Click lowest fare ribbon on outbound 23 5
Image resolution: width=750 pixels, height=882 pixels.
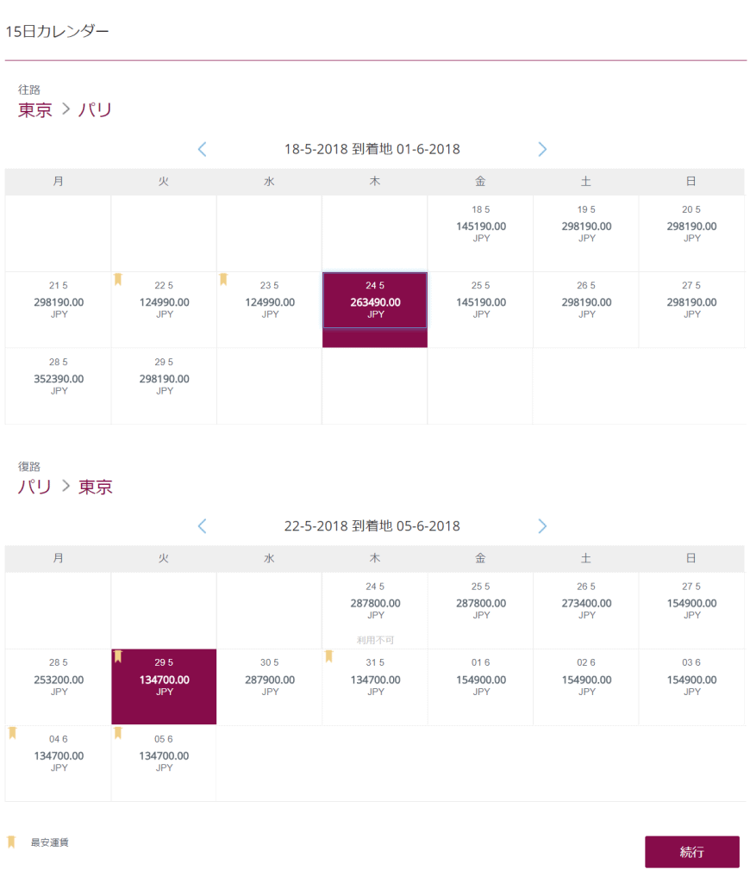pos(223,279)
